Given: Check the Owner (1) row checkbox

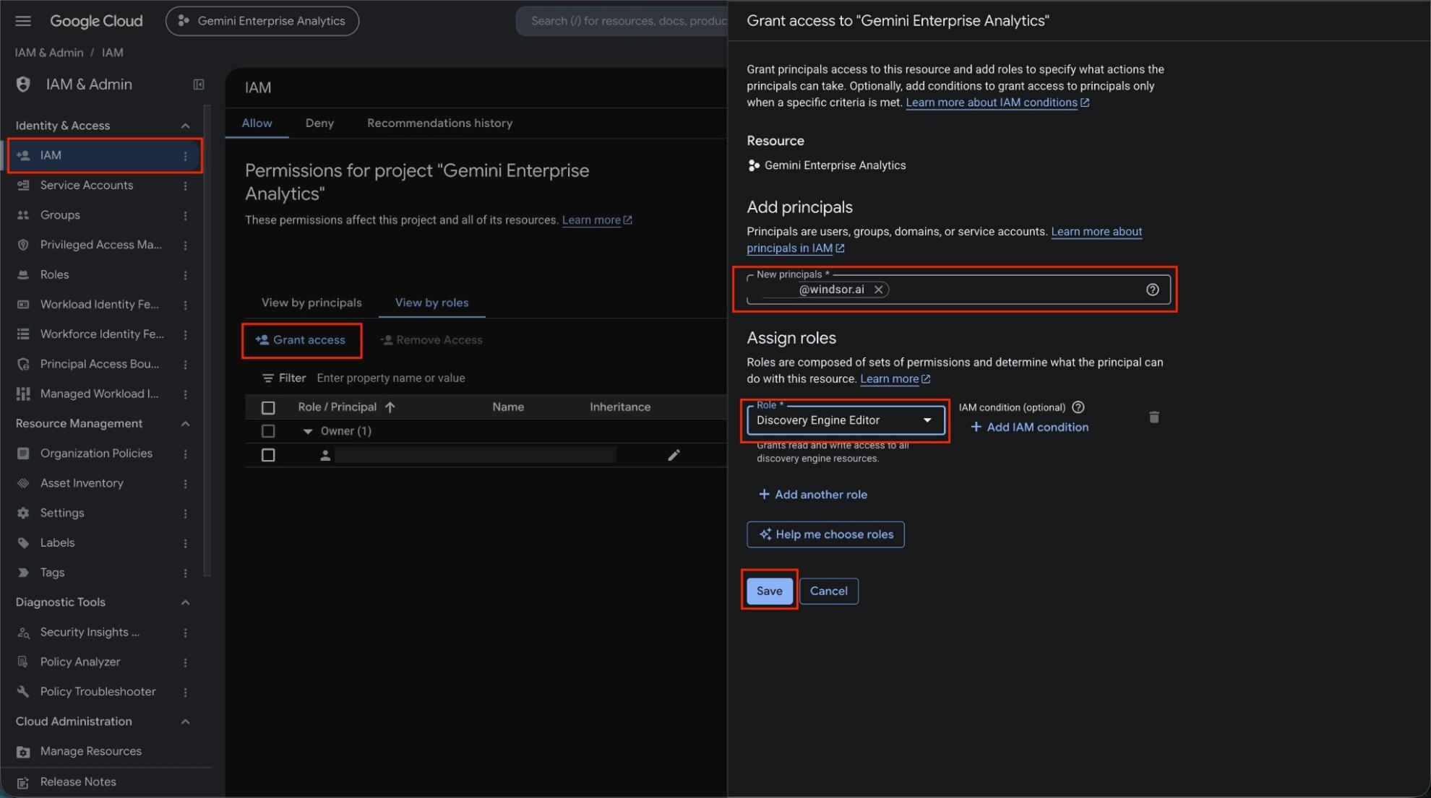Looking at the screenshot, I should coord(268,431).
